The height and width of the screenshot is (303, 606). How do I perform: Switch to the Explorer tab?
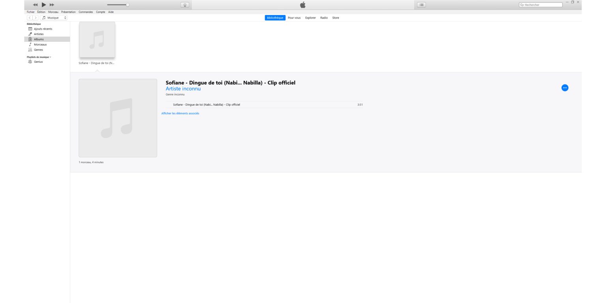310,18
